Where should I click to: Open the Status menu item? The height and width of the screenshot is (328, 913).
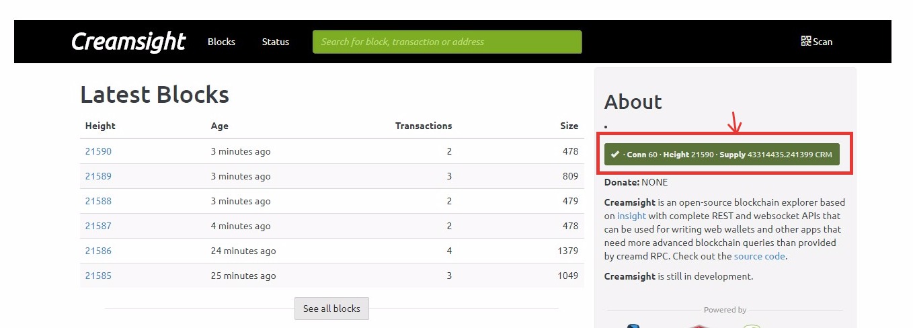pyautogui.click(x=276, y=42)
